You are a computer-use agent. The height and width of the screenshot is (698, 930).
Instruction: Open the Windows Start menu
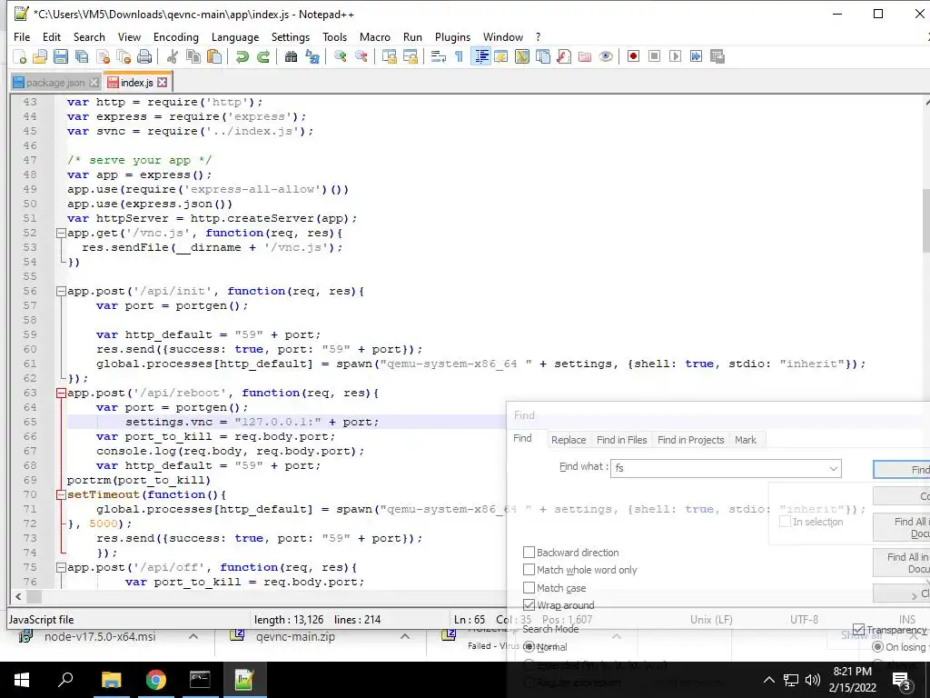22,680
